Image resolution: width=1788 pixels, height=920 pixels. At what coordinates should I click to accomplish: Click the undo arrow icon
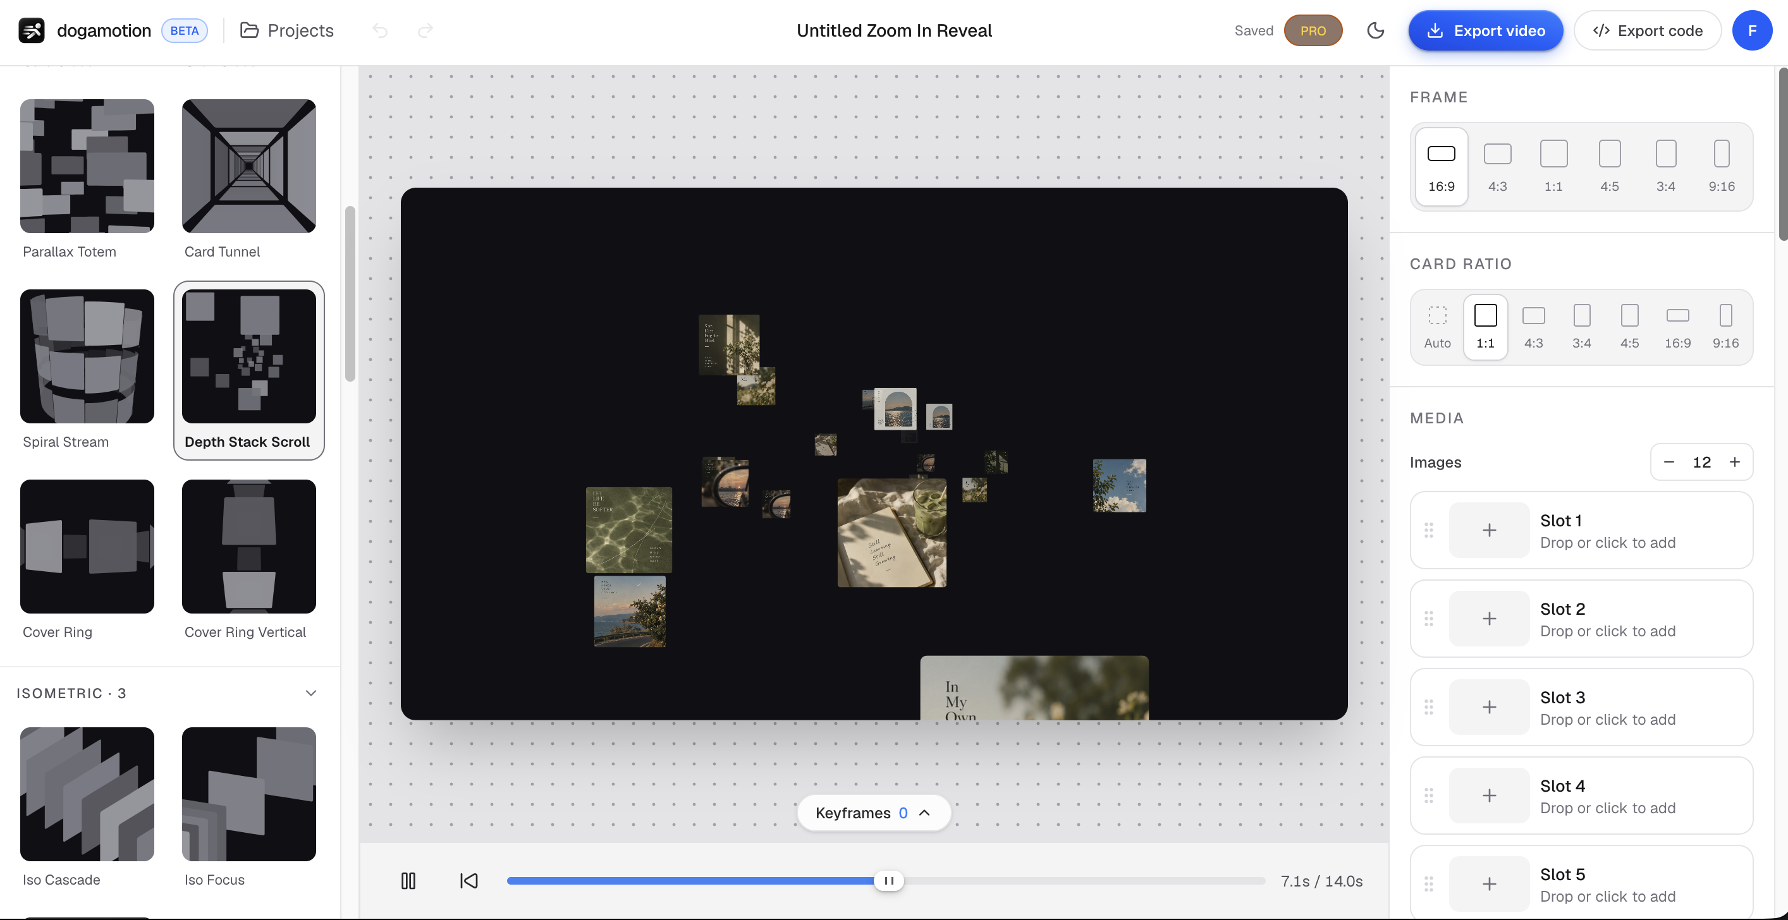tap(380, 30)
